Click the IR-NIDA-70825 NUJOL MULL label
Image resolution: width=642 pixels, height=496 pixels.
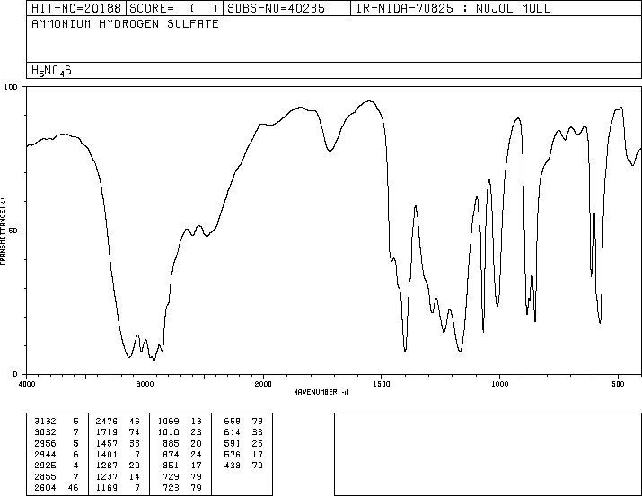[x=453, y=8]
